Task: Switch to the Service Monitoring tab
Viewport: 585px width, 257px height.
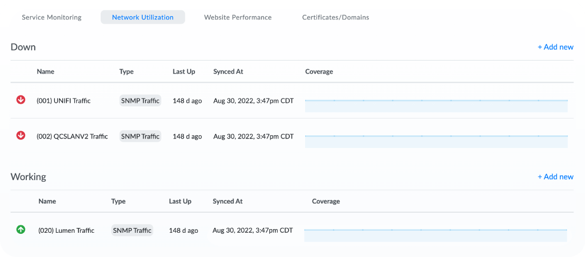Action: click(x=52, y=17)
